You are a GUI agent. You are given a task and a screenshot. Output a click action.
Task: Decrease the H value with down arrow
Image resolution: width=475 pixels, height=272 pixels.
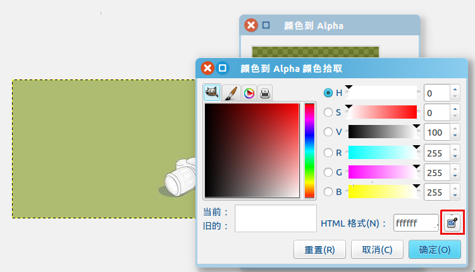pyautogui.click(x=455, y=97)
